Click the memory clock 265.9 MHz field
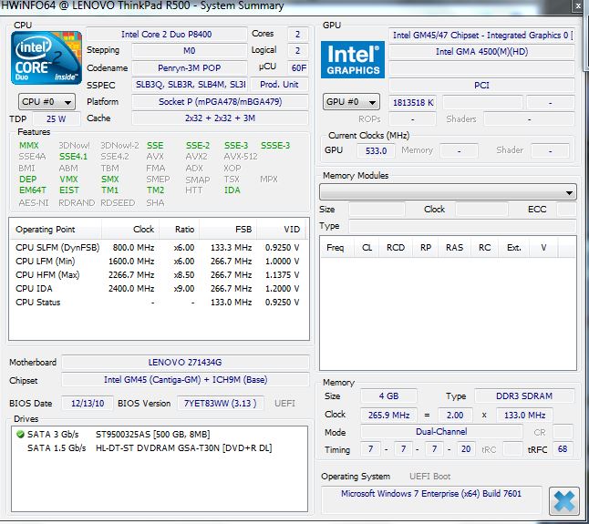The width and height of the screenshot is (589, 524). tap(388, 416)
